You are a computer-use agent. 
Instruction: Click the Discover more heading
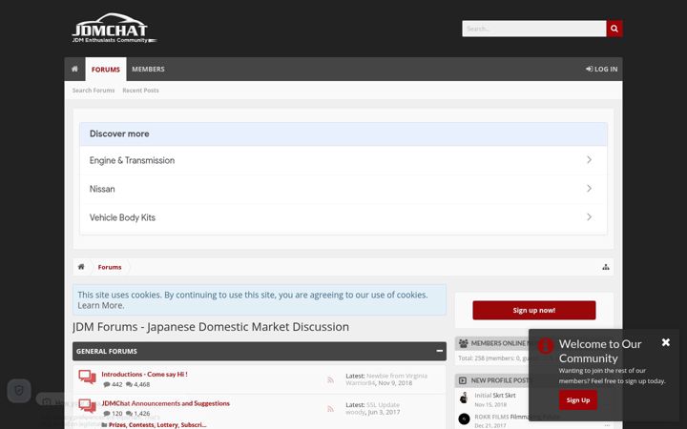click(119, 133)
